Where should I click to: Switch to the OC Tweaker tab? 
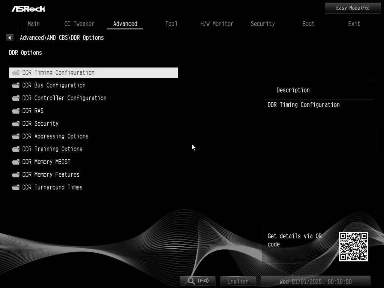click(79, 24)
